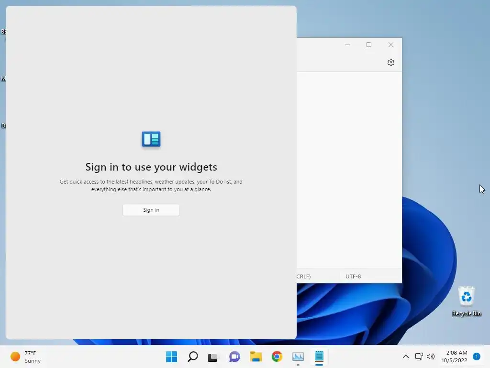The image size is (490, 368).
Task: Open Notepad settings gear icon
Action: [x=390, y=62]
